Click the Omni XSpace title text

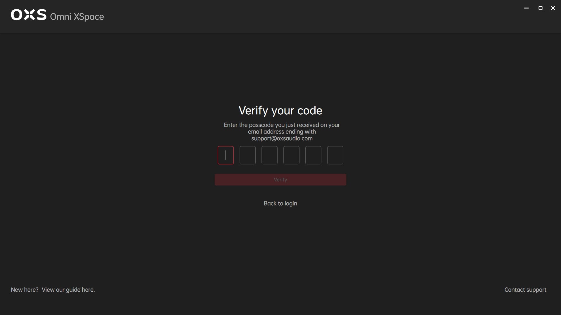(x=77, y=17)
